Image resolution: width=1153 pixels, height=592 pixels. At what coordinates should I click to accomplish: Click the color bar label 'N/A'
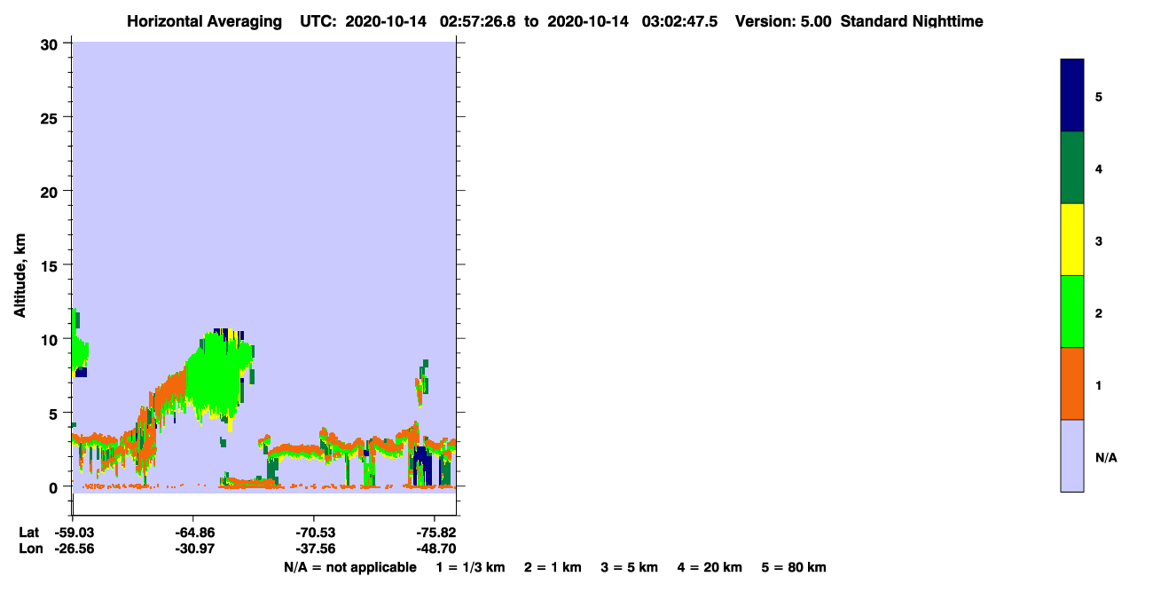(1105, 457)
